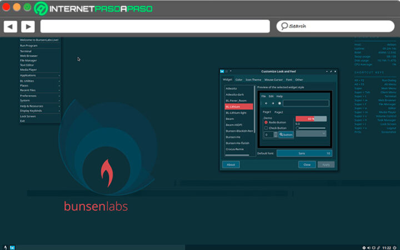The height and width of the screenshot is (250, 400).
Task: Choose Terminal from the desktop menu
Action: (26, 51)
